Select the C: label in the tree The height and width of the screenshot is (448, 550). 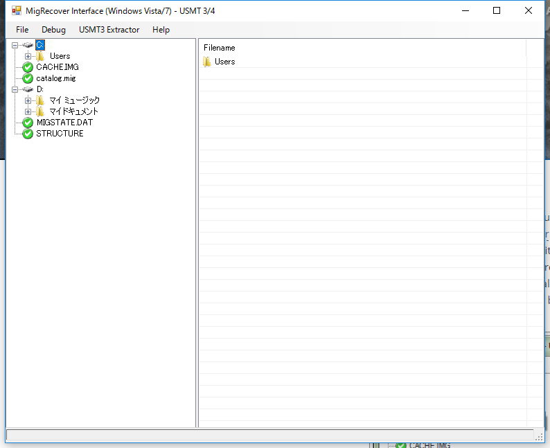40,45
